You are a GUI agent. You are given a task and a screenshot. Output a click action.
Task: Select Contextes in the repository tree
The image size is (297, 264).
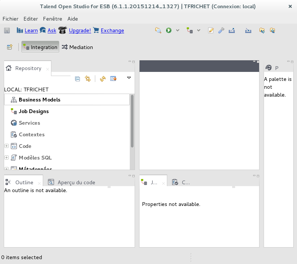point(67,134)
